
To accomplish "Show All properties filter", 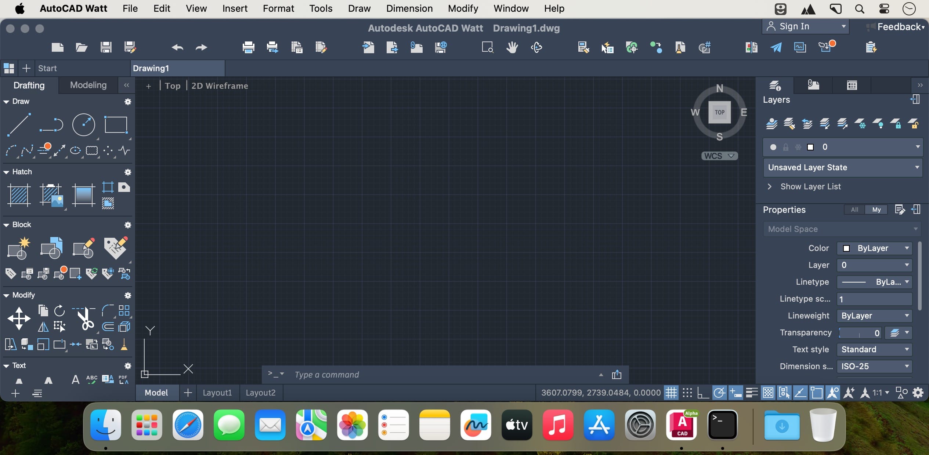I will [x=854, y=210].
